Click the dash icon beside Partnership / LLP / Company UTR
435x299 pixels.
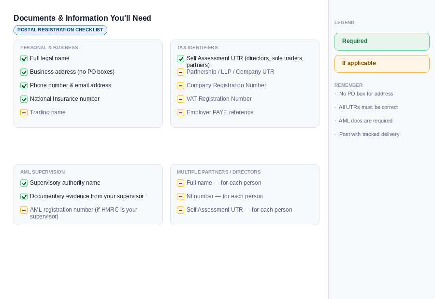[x=181, y=72]
